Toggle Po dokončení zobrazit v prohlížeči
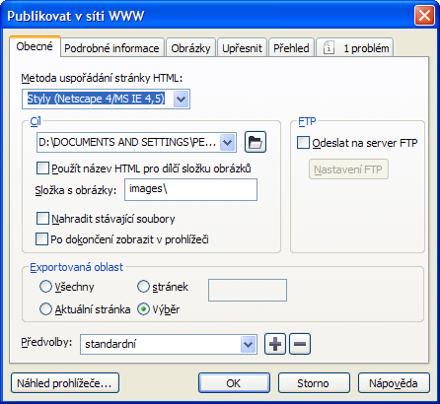This screenshot has height=404, width=440. 41,239
